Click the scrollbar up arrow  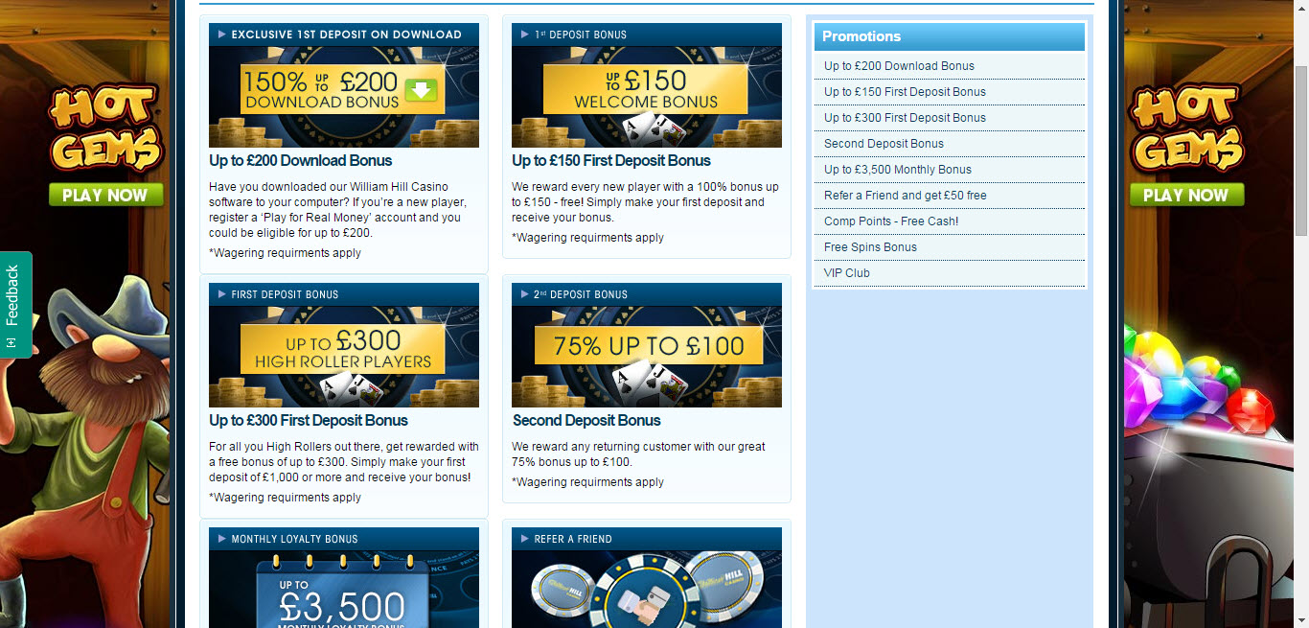coord(1301,8)
